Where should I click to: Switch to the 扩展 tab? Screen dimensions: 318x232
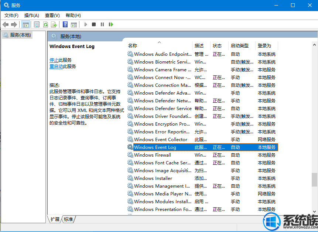click(55, 219)
